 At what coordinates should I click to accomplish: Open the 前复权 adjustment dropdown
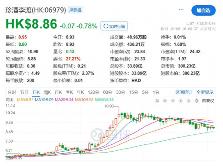(208, 101)
